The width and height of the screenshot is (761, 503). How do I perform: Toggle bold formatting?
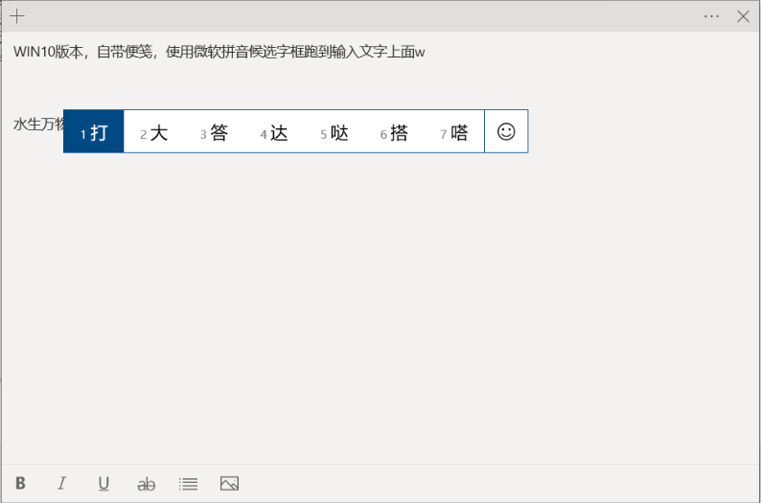pyautogui.click(x=20, y=483)
